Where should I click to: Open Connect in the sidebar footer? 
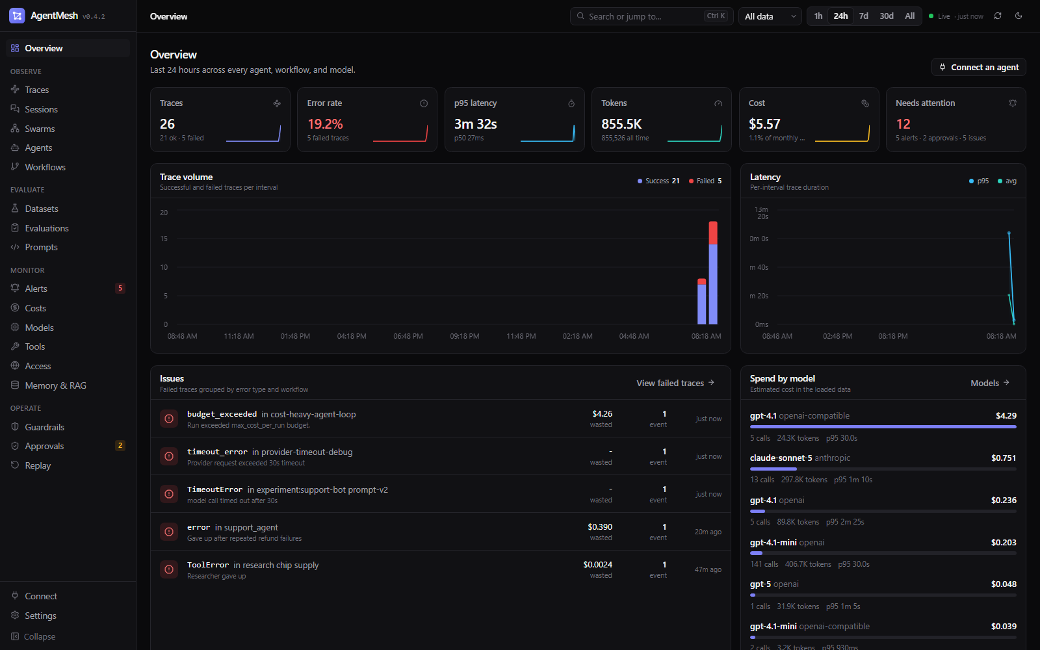[x=68, y=596]
